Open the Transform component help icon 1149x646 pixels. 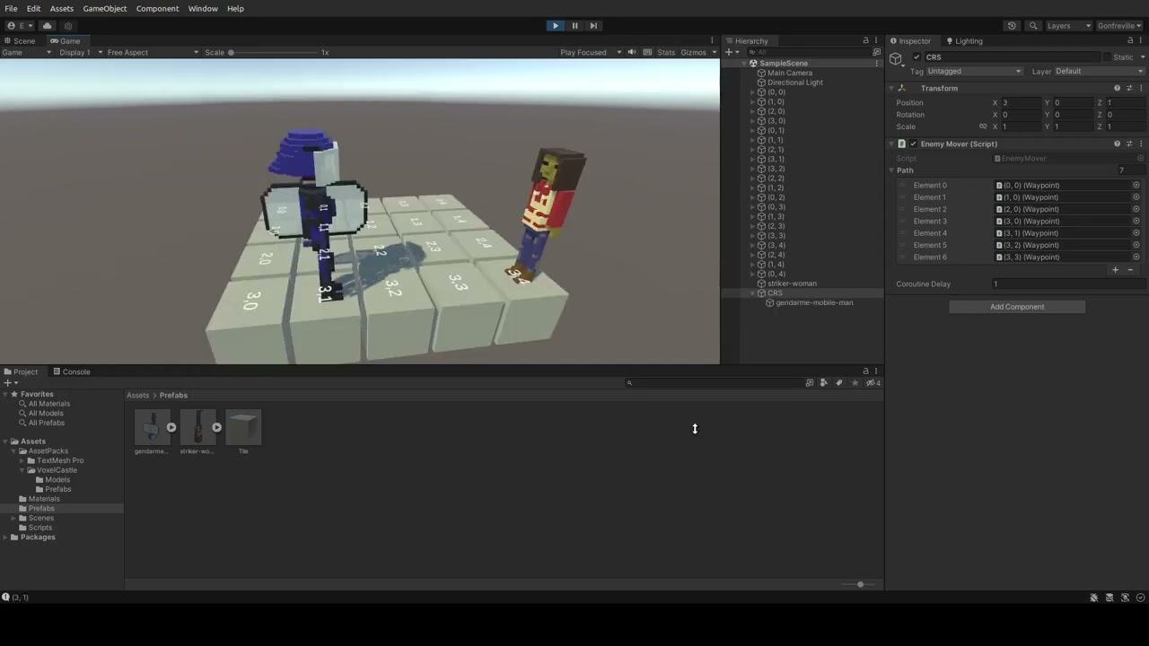[x=1117, y=88]
